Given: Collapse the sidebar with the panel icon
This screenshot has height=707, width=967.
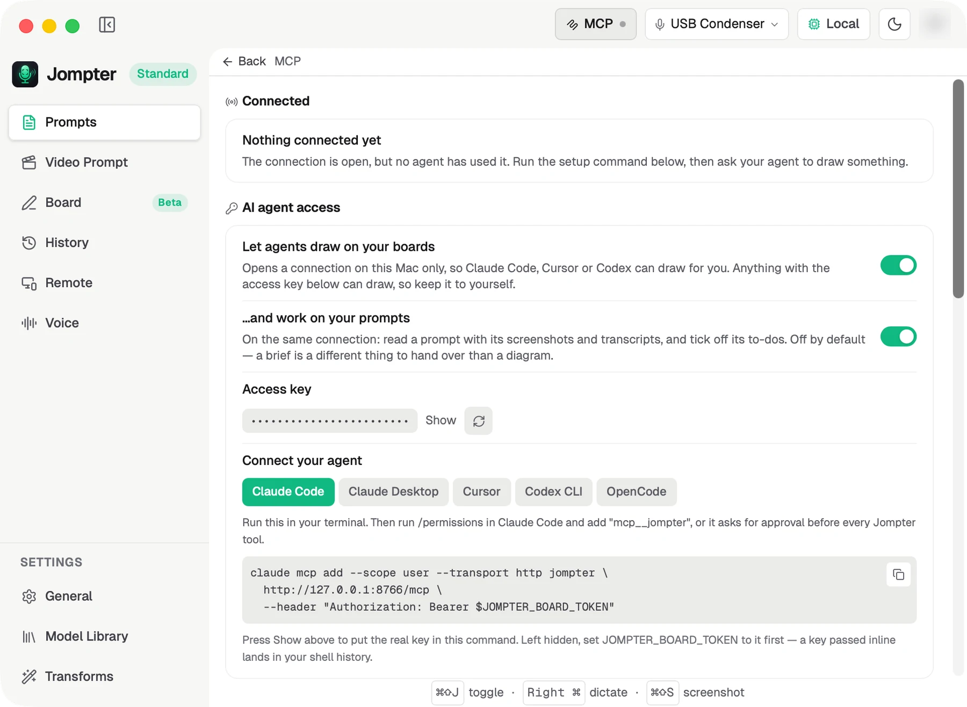Looking at the screenshot, I should (x=107, y=25).
